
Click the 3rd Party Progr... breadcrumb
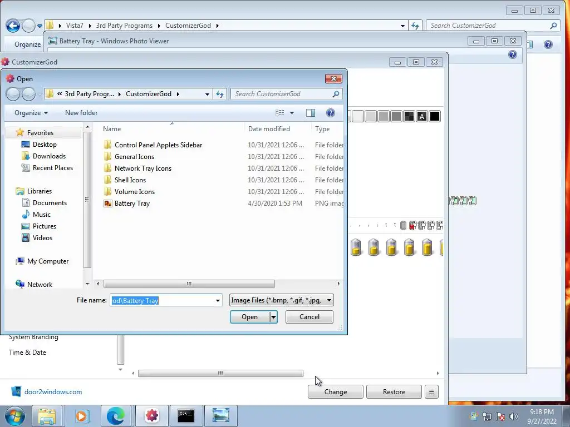[x=89, y=94]
